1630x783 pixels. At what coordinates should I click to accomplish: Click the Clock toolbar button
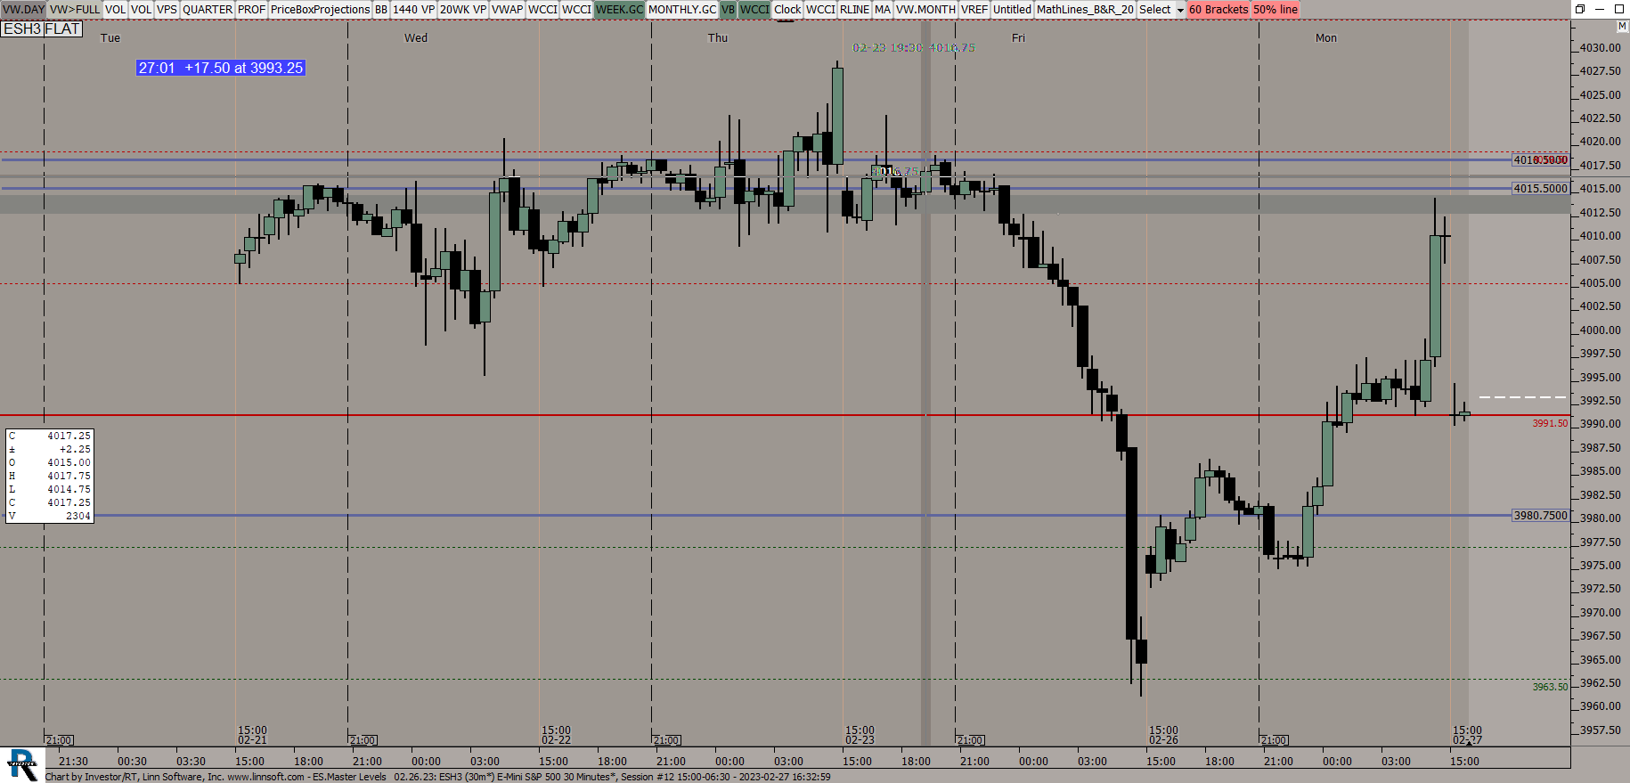point(787,9)
